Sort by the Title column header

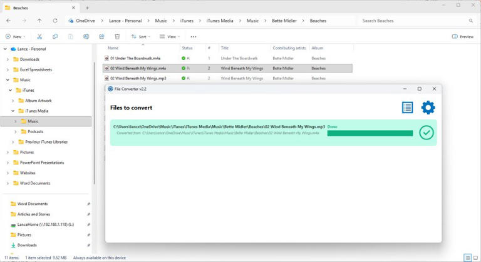pyautogui.click(x=225, y=48)
